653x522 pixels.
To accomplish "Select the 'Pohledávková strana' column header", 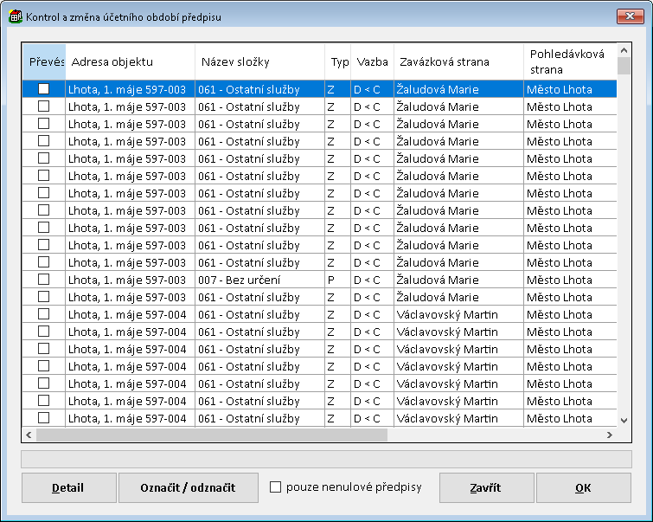I will pos(569,62).
